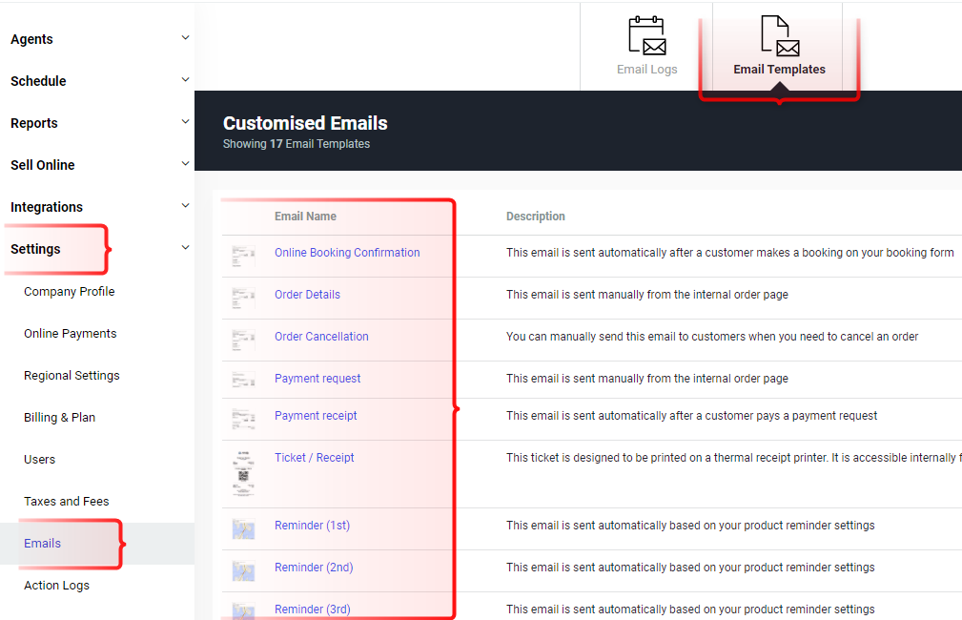Screen dimensions: 962x620
Task: Open the Sell Online sidebar section
Action: [42, 165]
